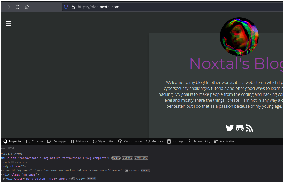Switch to the Console tab
The height and width of the screenshot is (183, 284).
pos(35,141)
